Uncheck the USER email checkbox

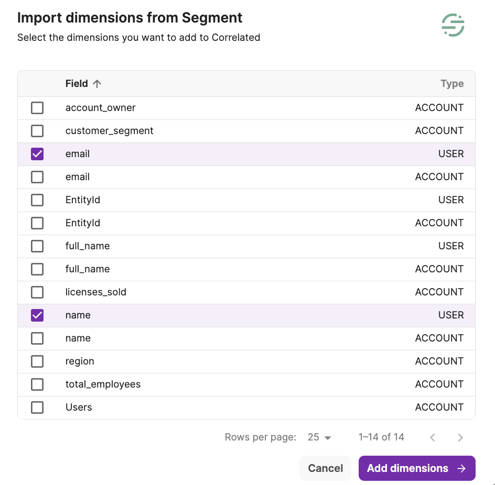pos(37,154)
